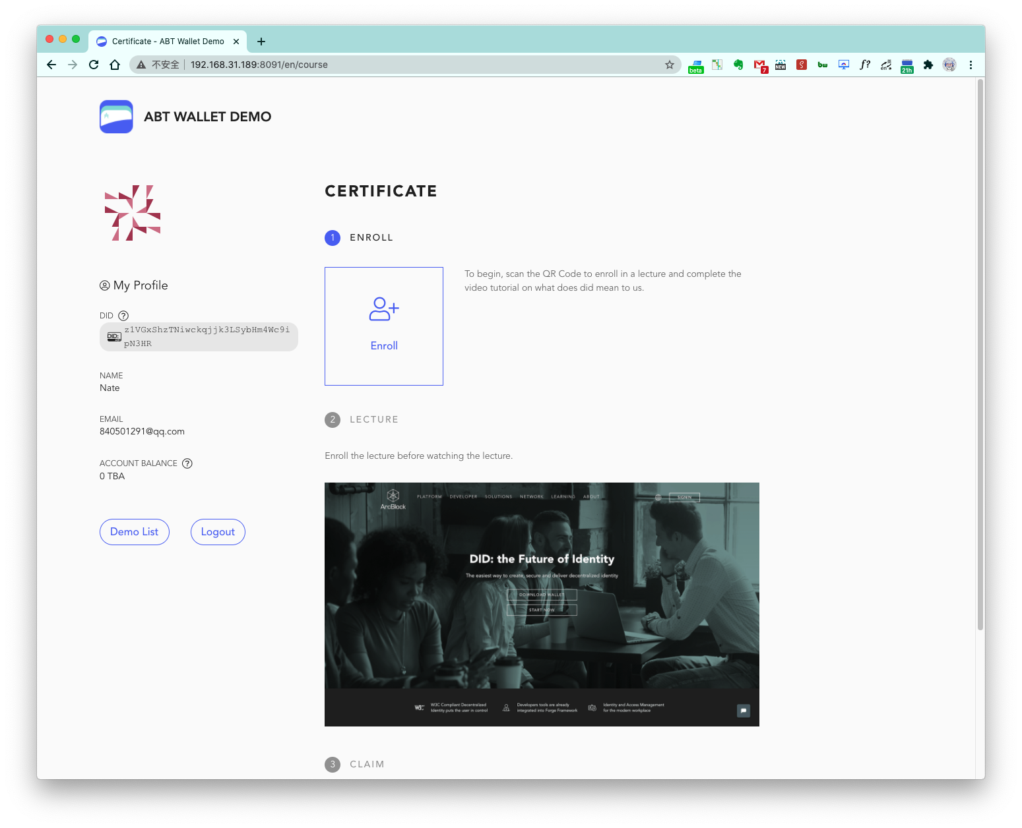Click the page vertical scrollbar
This screenshot has height=828, width=1022.
(980, 356)
